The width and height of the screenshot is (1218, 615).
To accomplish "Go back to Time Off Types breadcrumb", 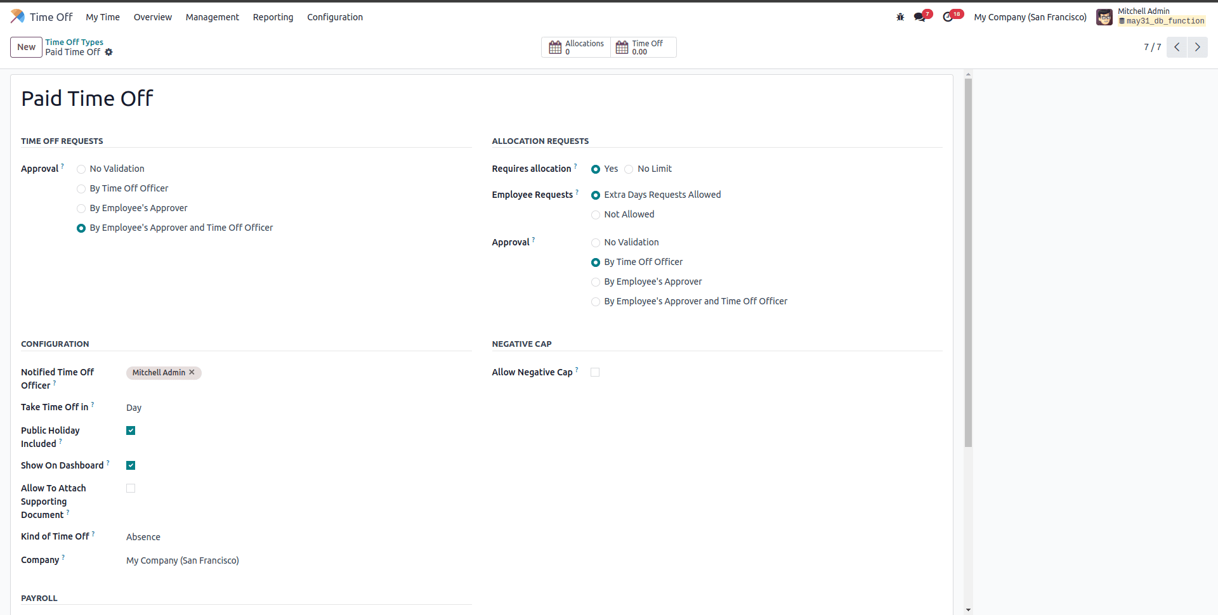I will pyautogui.click(x=74, y=42).
